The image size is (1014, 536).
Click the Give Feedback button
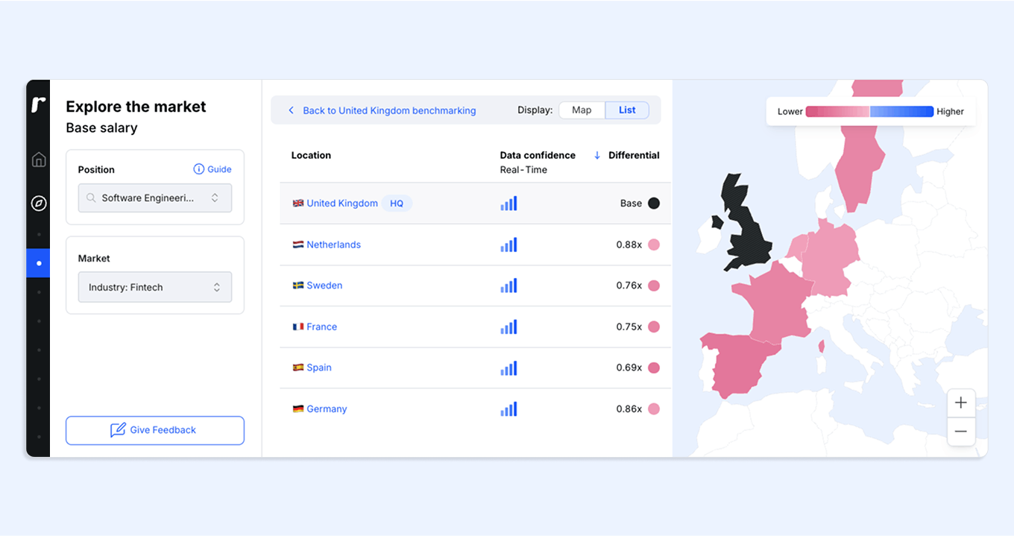pos(155,430)
